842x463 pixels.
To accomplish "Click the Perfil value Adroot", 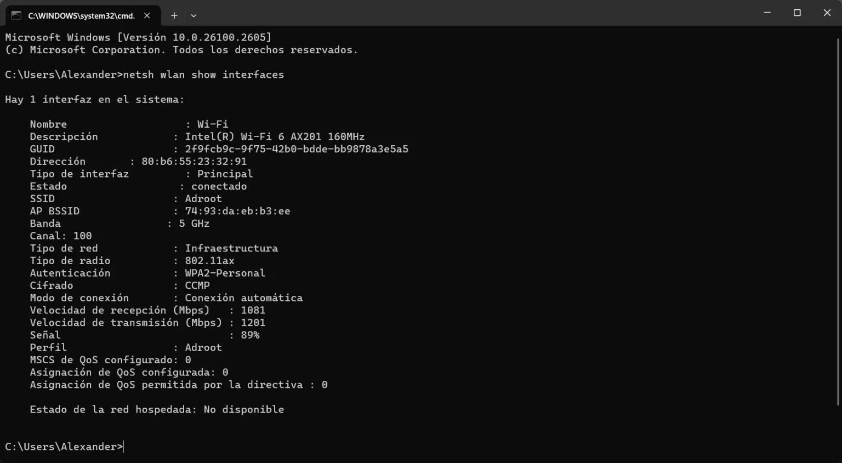I will pyautogui.click(x=203, y=347).
